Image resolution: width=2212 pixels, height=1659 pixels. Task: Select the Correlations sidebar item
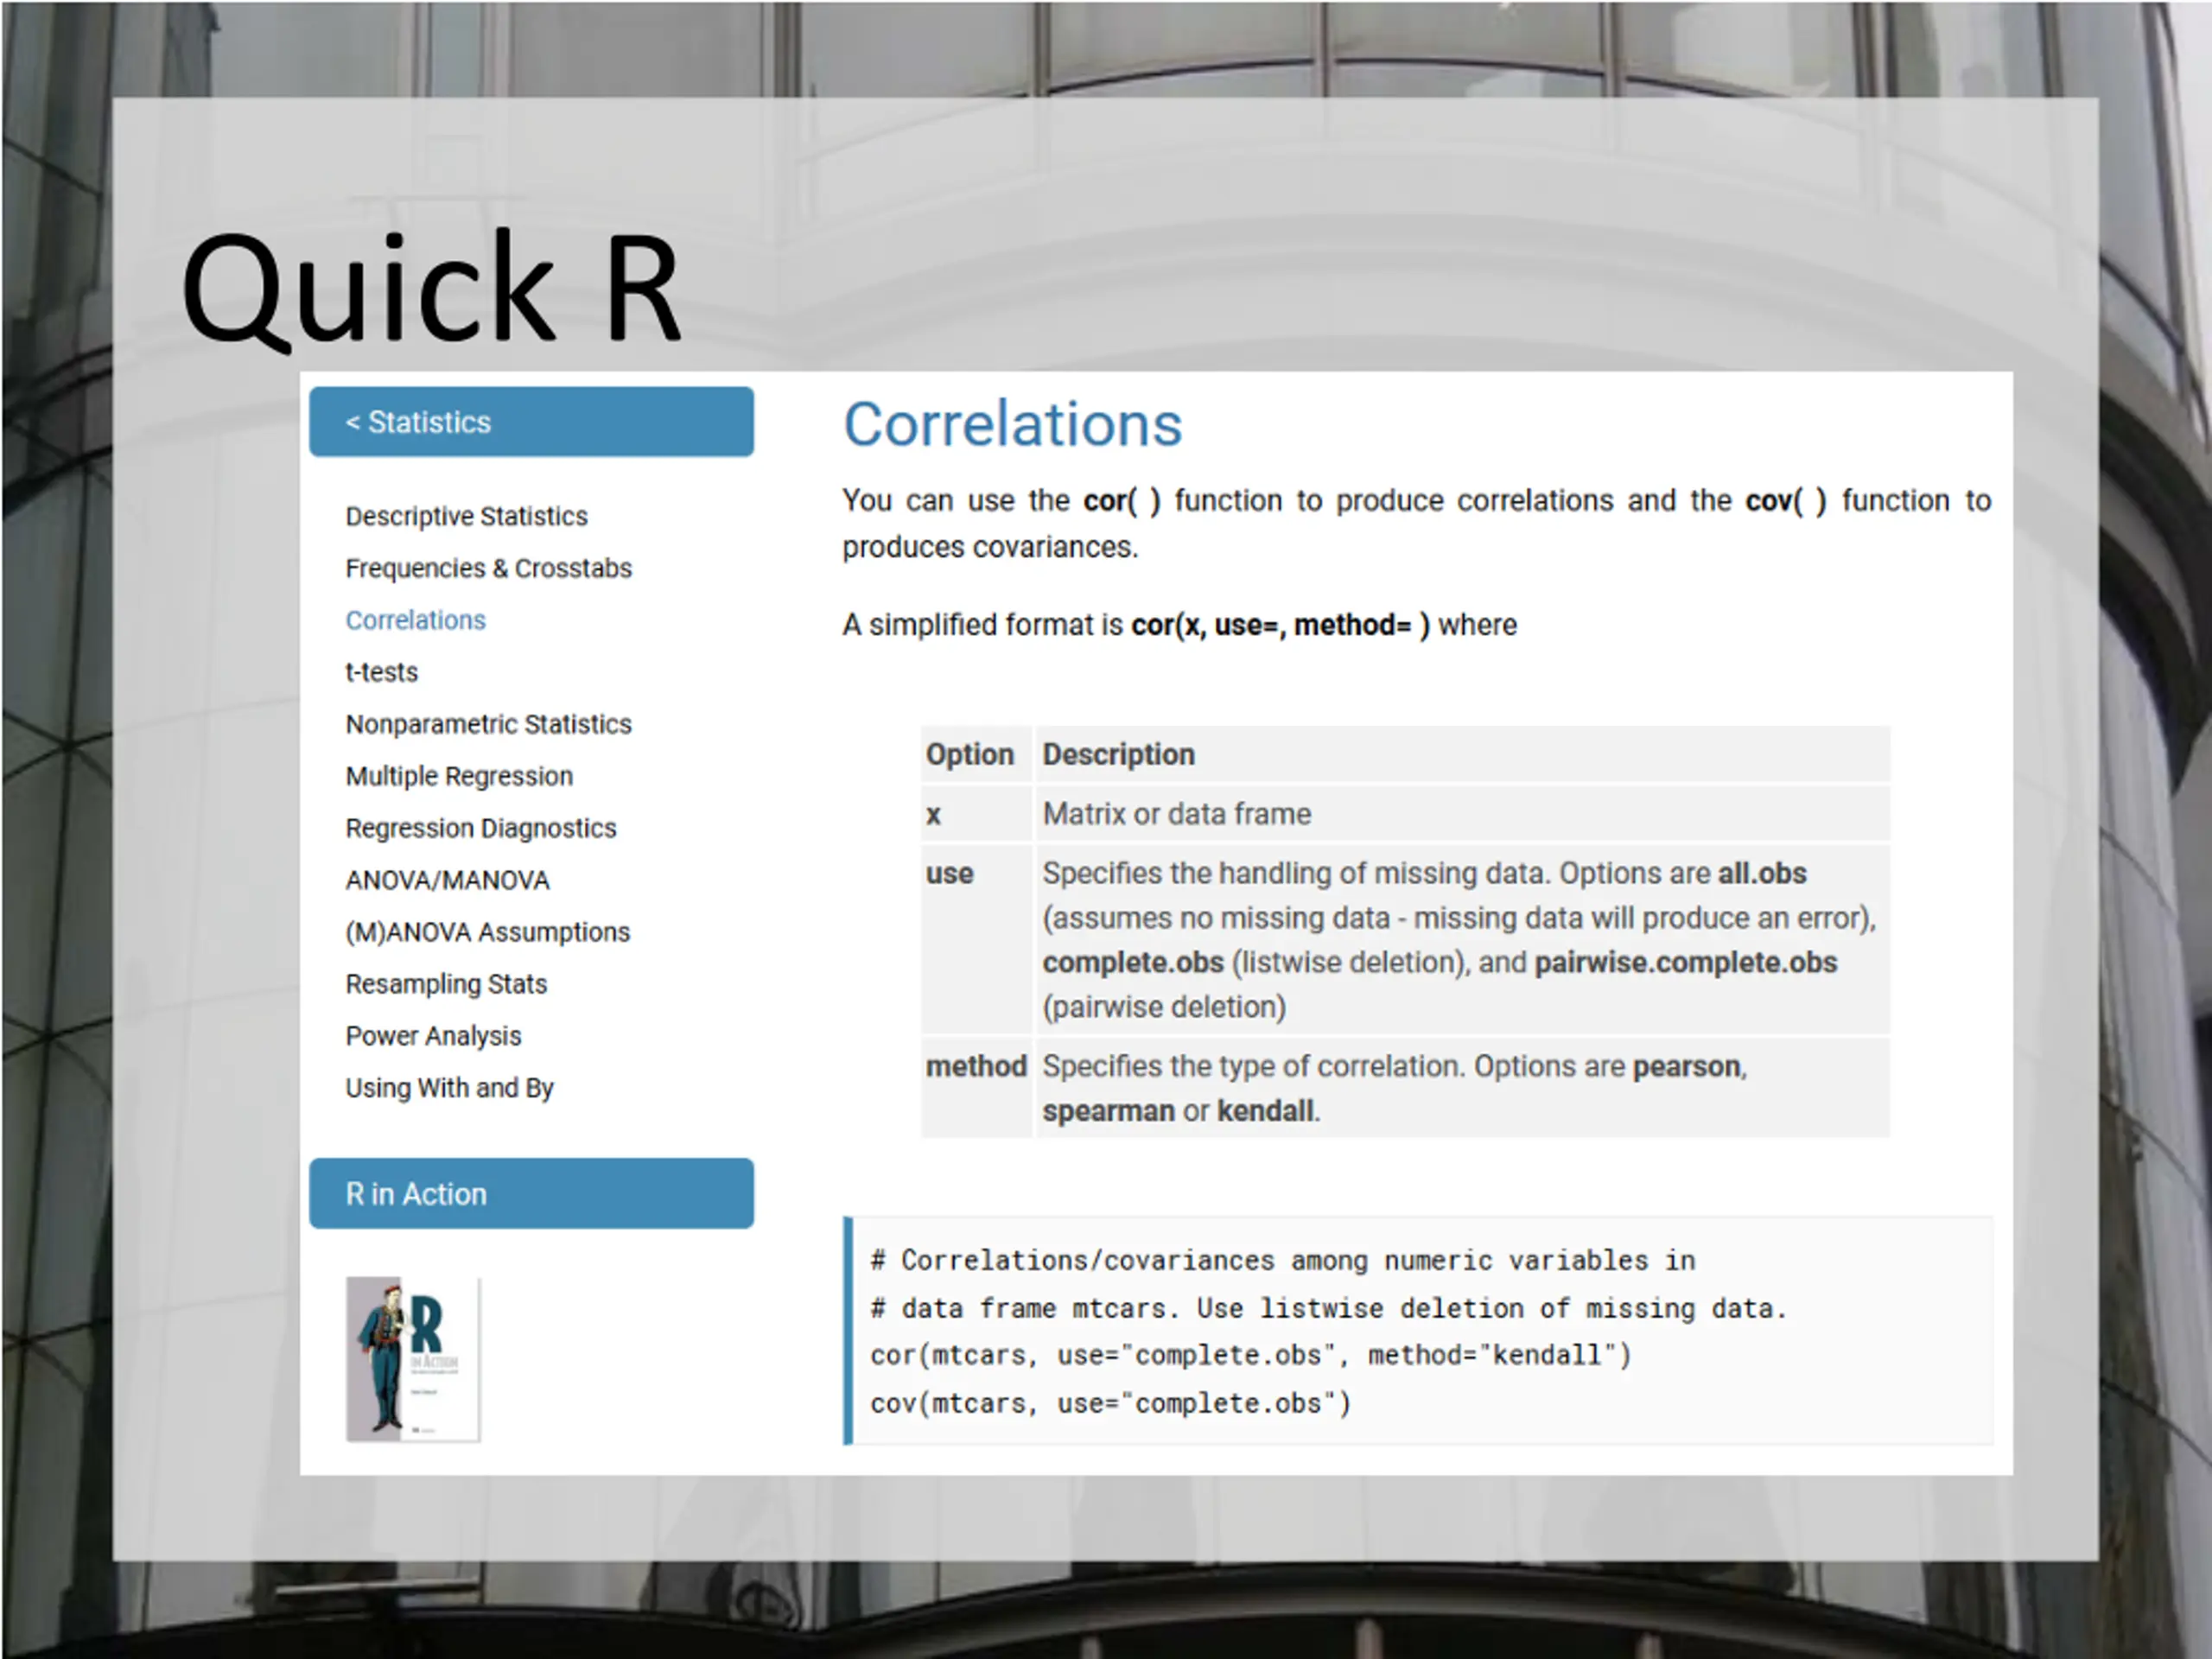[415, 620]
